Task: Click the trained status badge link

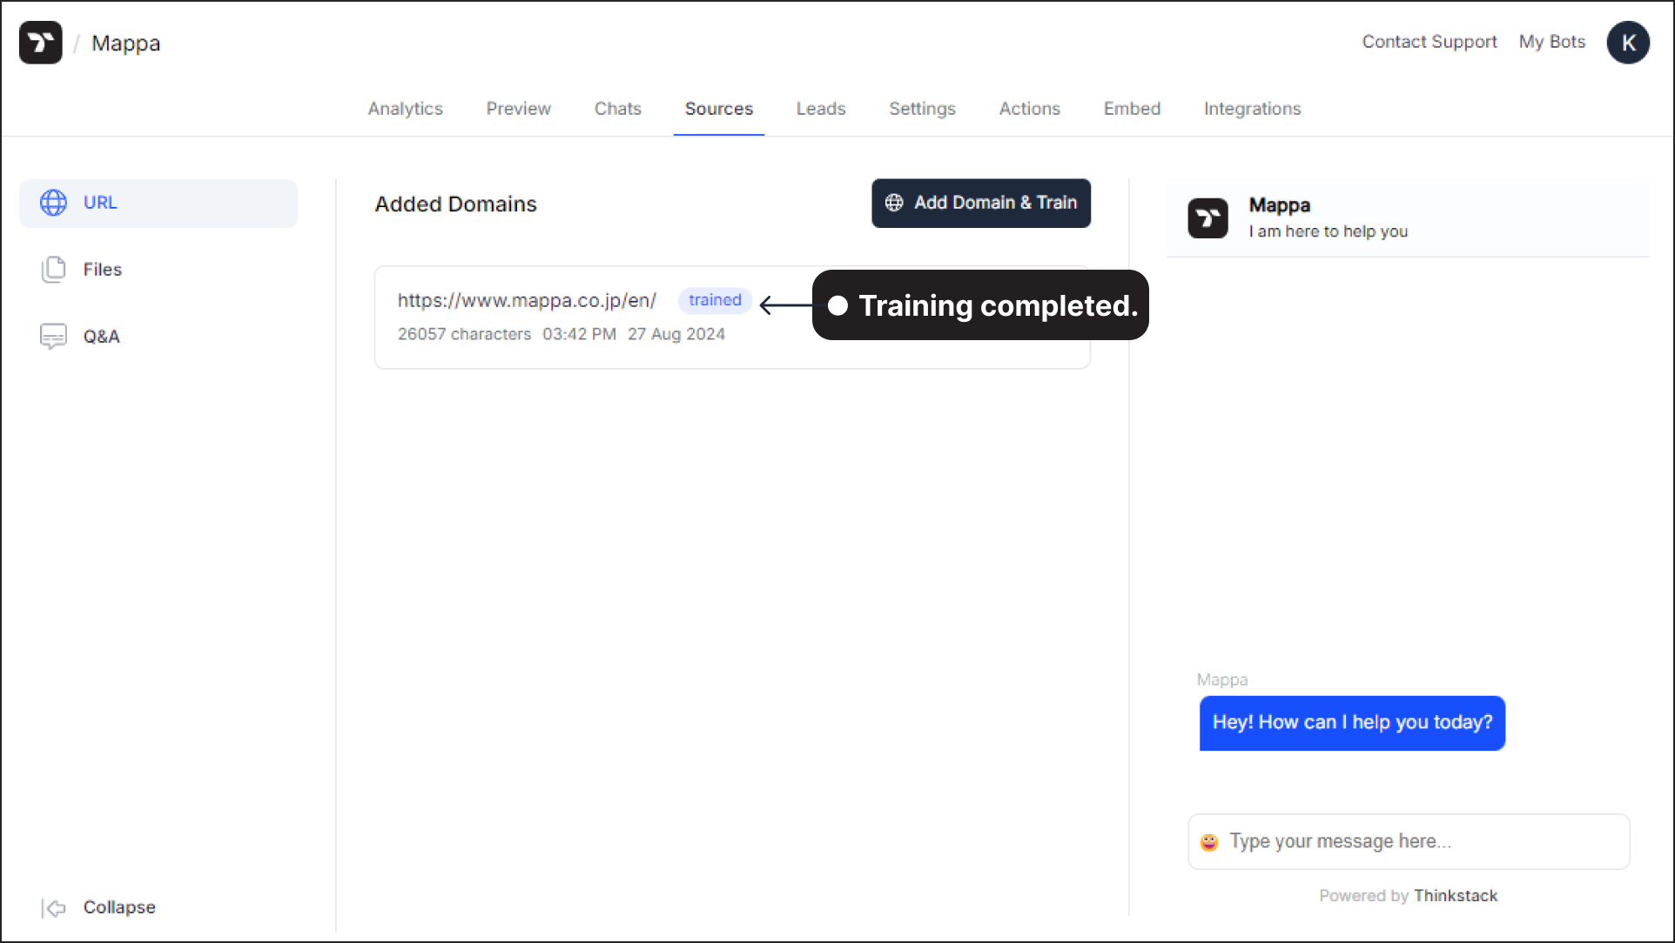Action: [x=715, y=300]
